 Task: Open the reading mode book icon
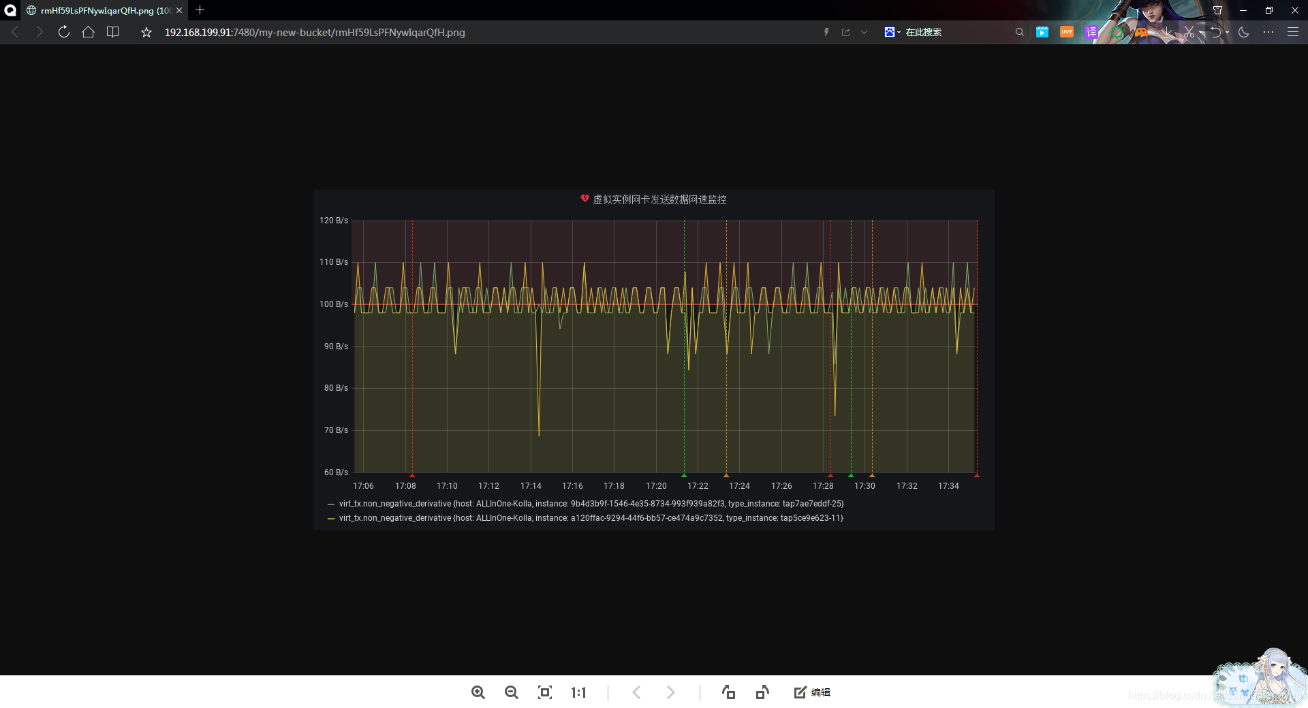[112, 32]
